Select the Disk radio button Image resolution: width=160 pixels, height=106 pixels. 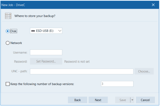pos(8,31)
